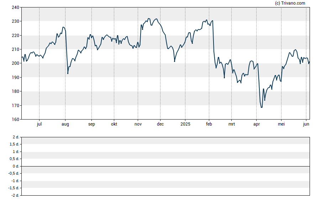Screen dimensions: 316x201
Task: Click the '2 d.' lower axis label
Action: [16, 137]
